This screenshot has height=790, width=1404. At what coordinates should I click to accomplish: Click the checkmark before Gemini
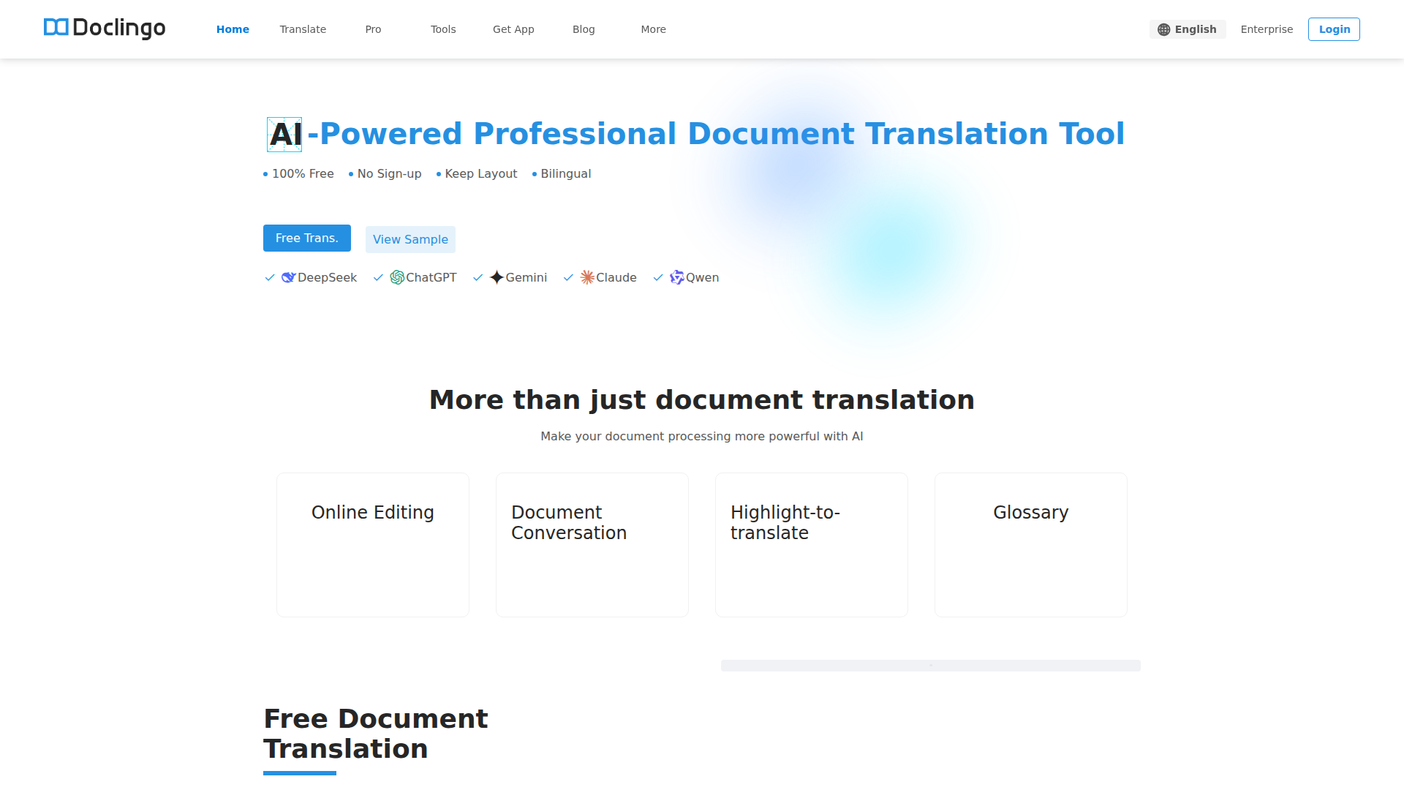[x=478, y=277]
